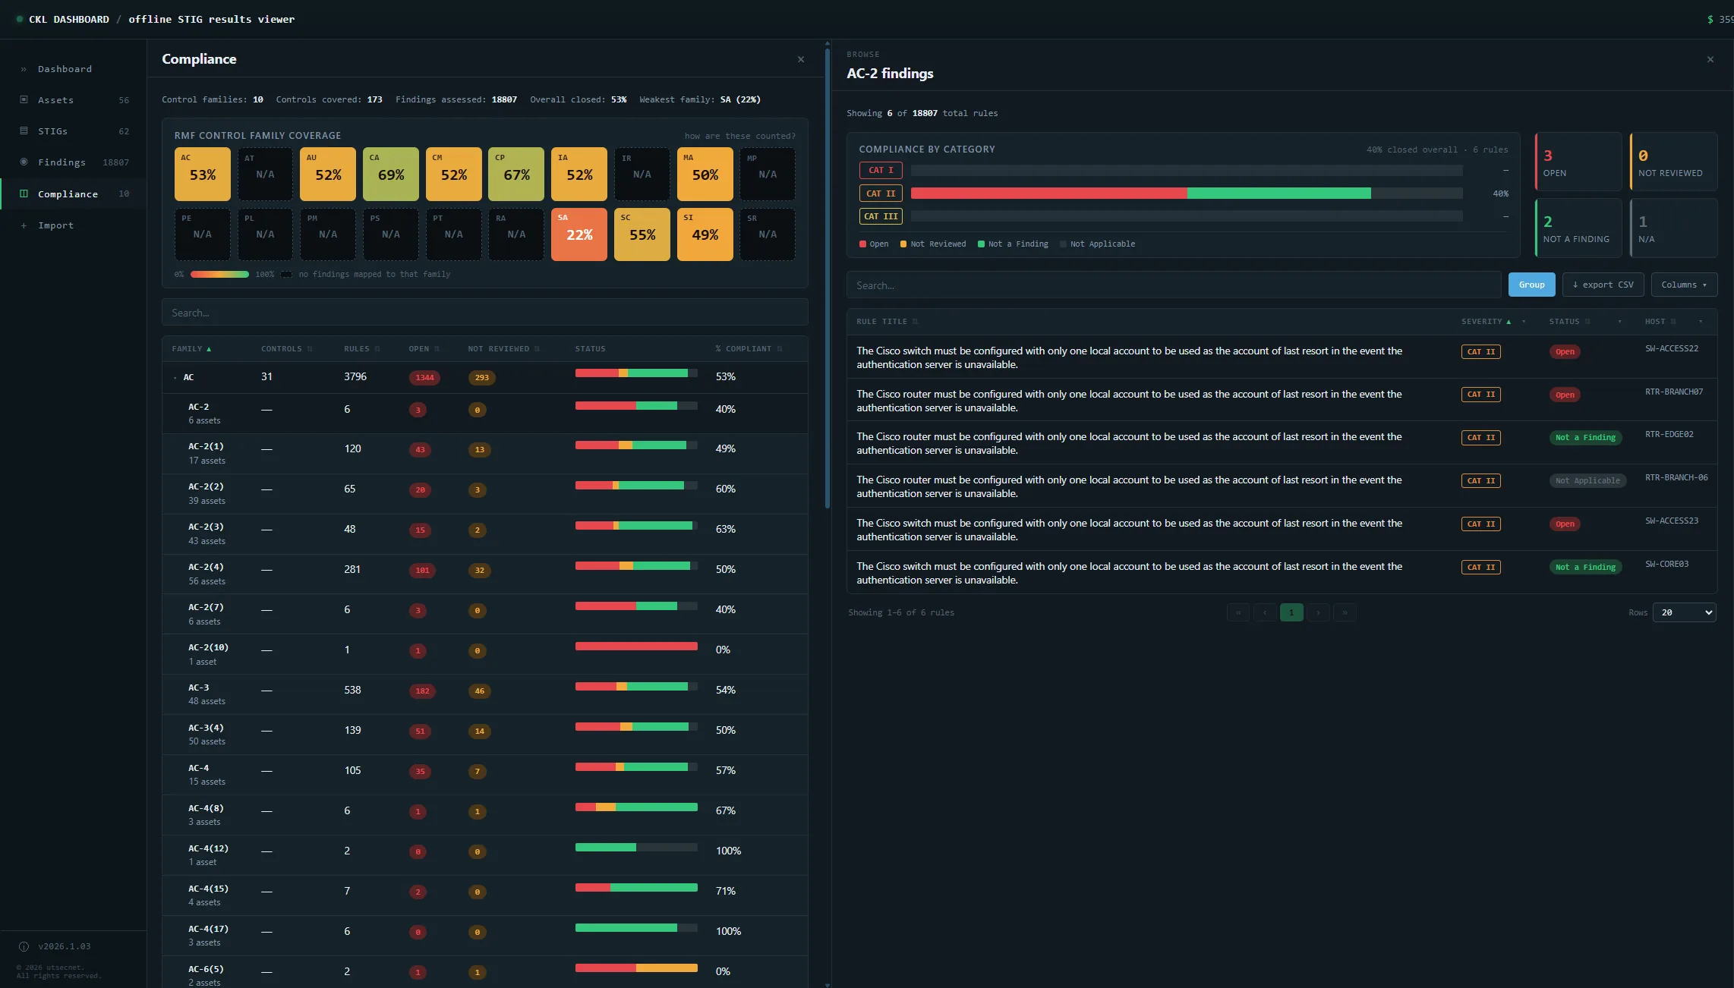Click the export CSV button
The height and width of the screenshot is (988, 1734).
point(1602,285)
